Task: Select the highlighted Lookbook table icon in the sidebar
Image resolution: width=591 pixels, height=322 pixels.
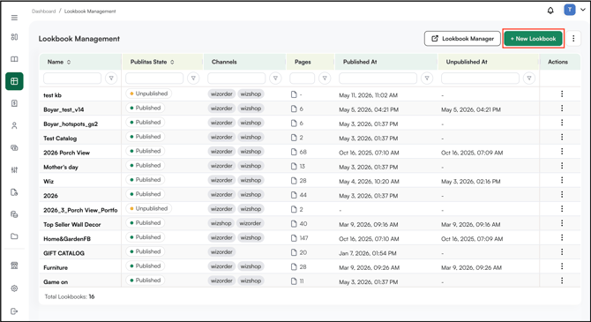Action: 14,81
